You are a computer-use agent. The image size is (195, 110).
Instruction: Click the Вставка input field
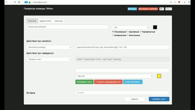[x=122, y=93]
